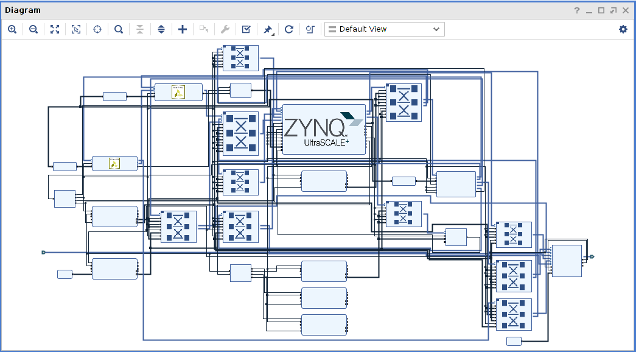The height and width of the screenshot is (352, 636).
Task: Click the auto-fit selection crosshair icon
Action: tap(97, 29)
